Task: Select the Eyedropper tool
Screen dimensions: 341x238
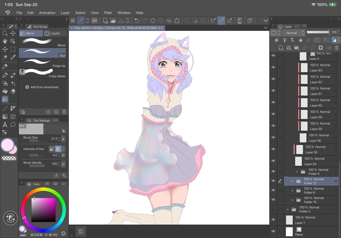Action: point(13,57)
